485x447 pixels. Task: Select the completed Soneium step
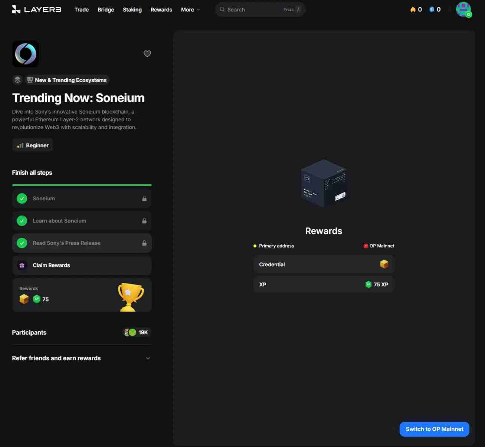click(x=82, y=198)
